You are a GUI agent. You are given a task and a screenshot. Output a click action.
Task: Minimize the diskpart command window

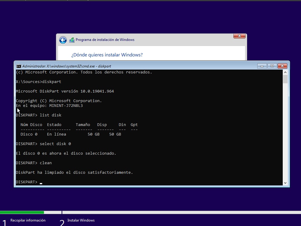pyautogui.click(x=262, y=66)
